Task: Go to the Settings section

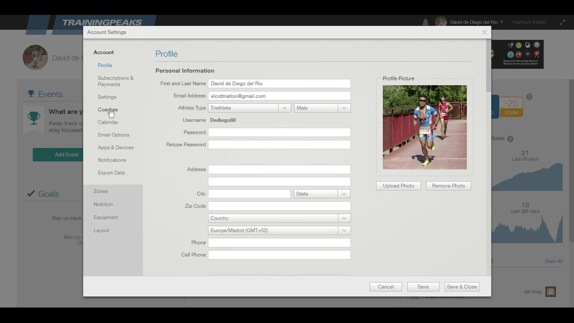Action: (x=107, y=97)
